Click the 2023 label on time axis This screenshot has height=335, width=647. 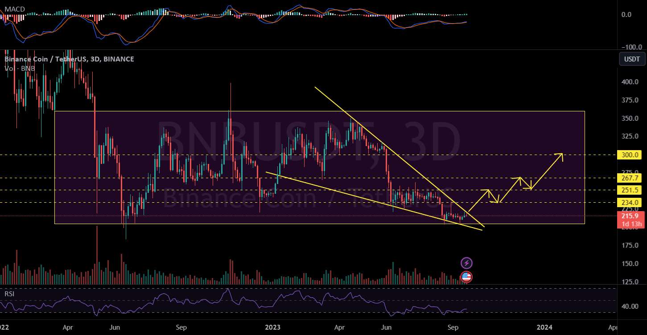point(272,327)
